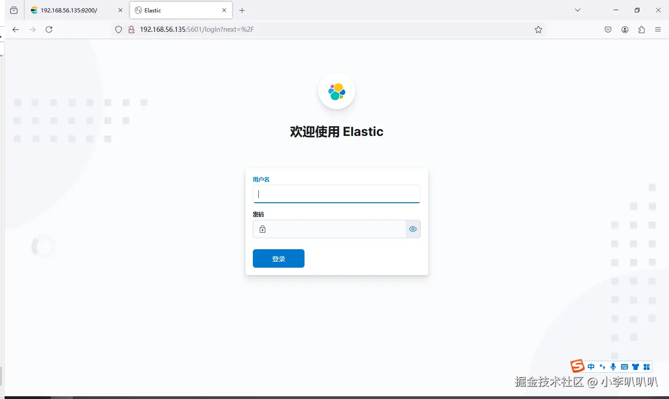Go back to the previous page

pyautogui.click(x=16, y=29)
